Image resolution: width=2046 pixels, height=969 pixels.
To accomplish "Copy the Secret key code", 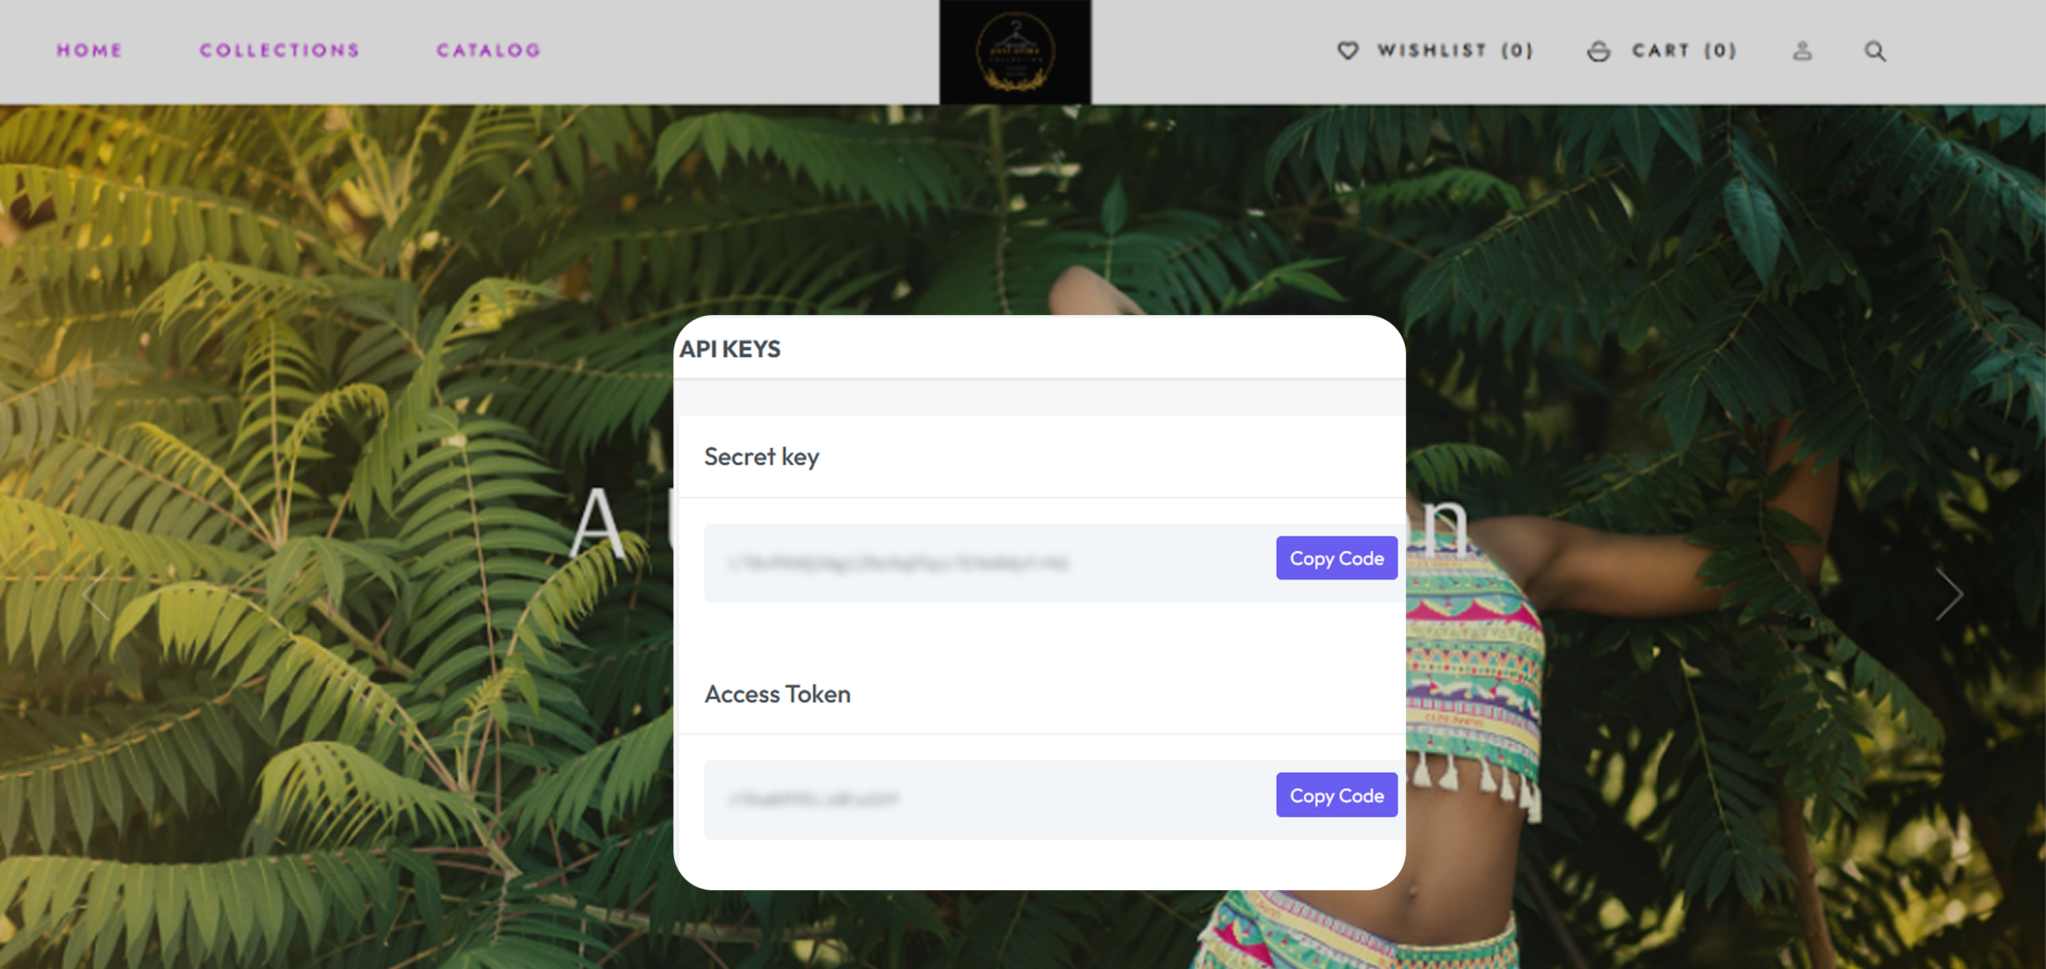I will click(x=1336, y=559).
